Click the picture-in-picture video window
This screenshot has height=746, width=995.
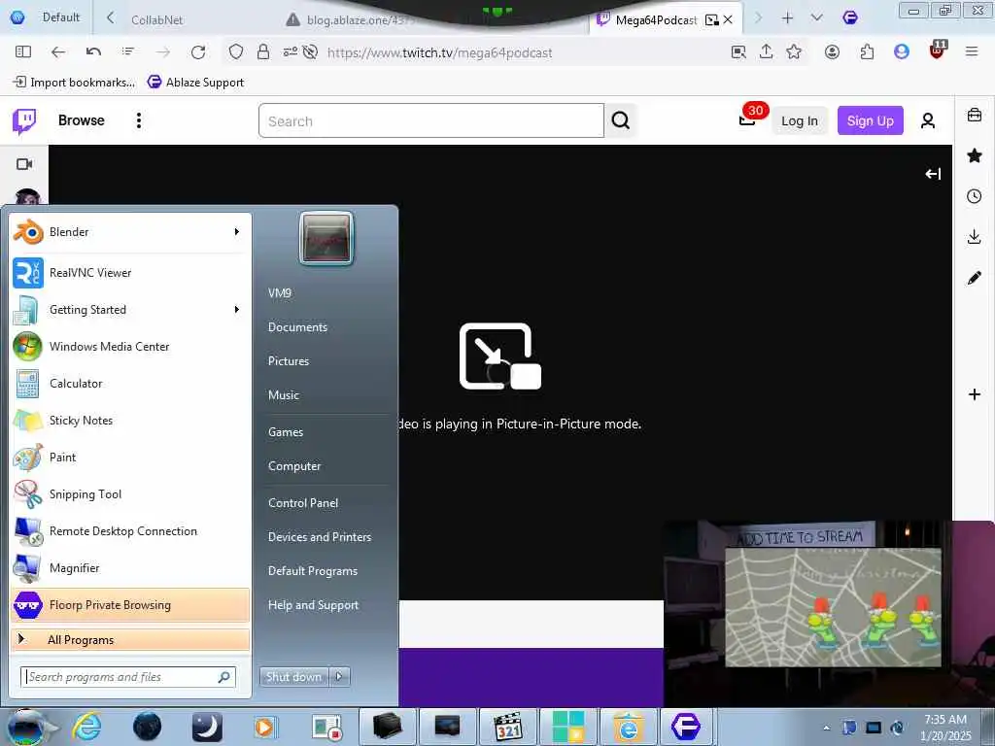[829, 614]
